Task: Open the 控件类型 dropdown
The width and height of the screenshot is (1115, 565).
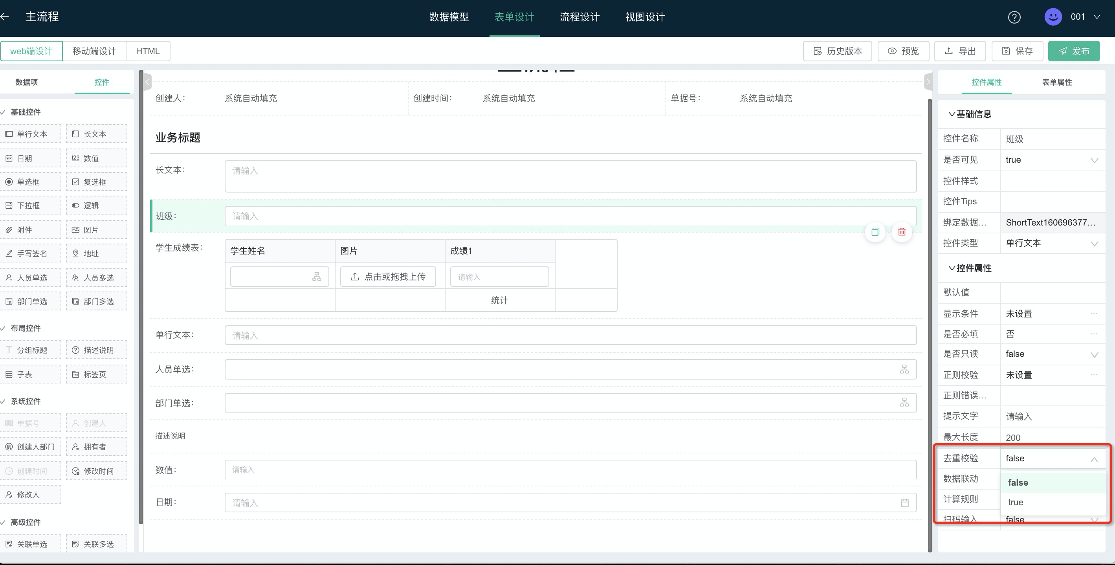Action: click(1052, 243)
